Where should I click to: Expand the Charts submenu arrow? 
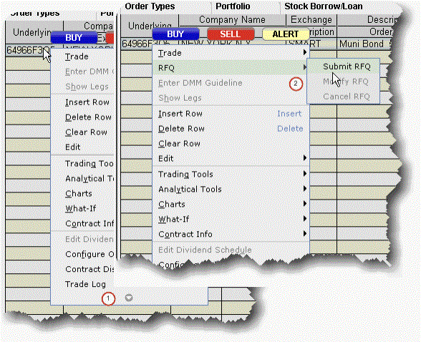[305, 204]
